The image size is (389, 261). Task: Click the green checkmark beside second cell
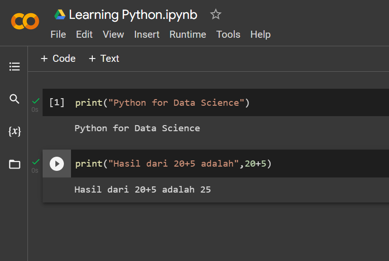tap(35, 161)
